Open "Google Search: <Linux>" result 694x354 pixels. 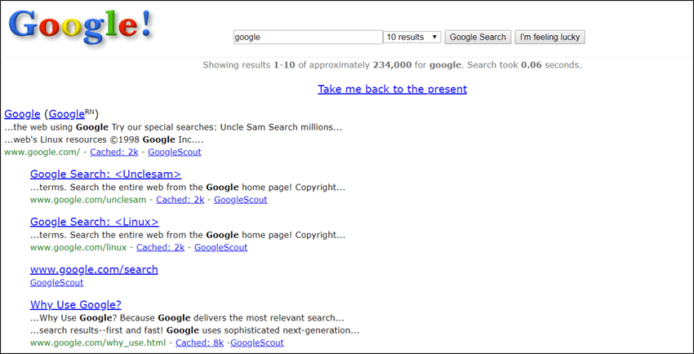(94, 222)
